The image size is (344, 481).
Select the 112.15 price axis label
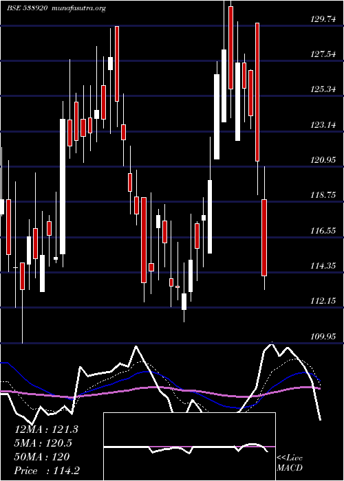[323, 301]
